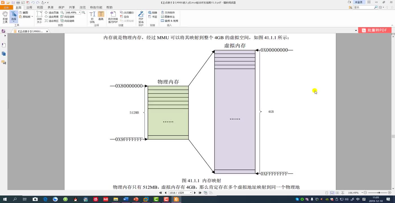Open the layers/pages panel icon in sidebar
Image resolution: width=395 pixels, height=203 pixels.
[x=4, y=54]
